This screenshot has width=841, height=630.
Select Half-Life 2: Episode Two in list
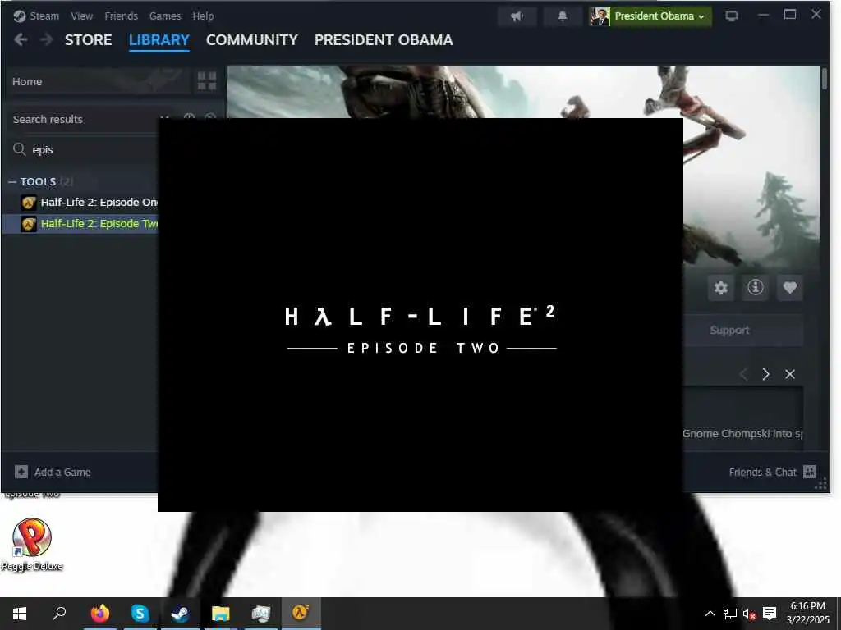[99, 224]
